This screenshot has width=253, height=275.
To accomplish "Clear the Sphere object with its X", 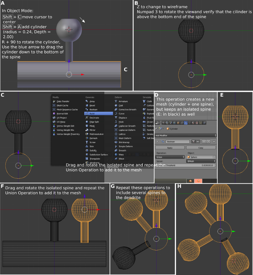I will click(214, 157).
